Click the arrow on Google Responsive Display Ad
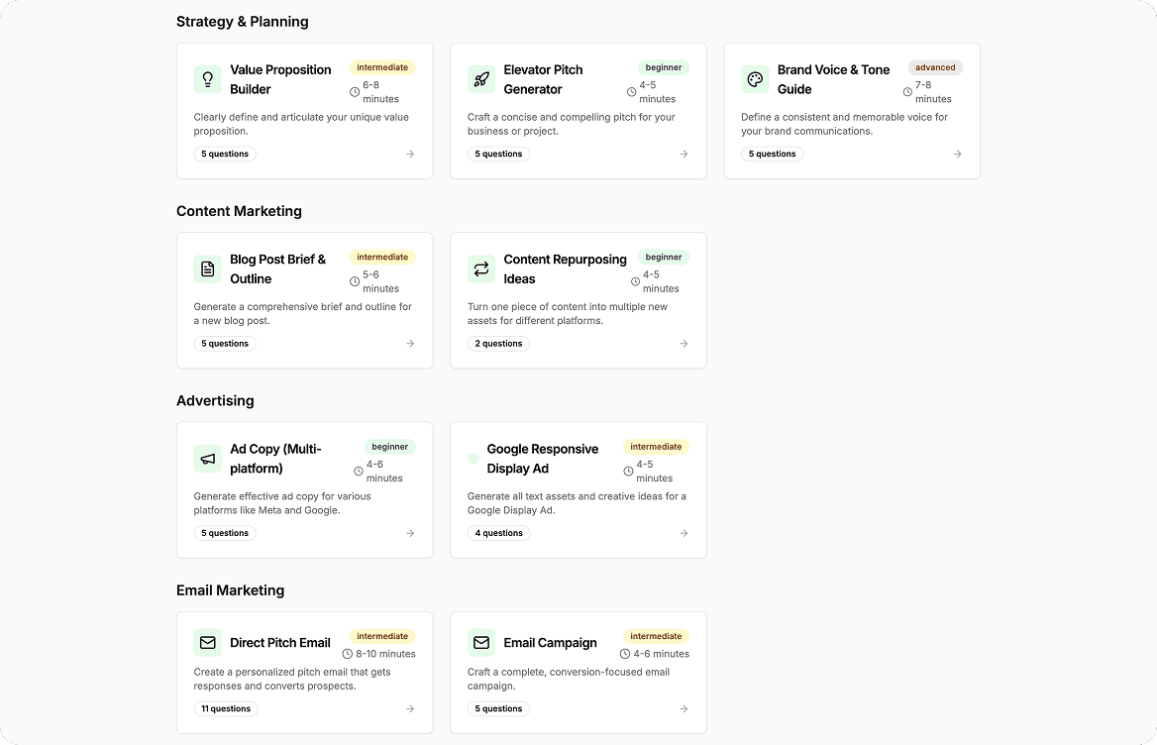The image size is (1157, 745). (x=684, y=533)
